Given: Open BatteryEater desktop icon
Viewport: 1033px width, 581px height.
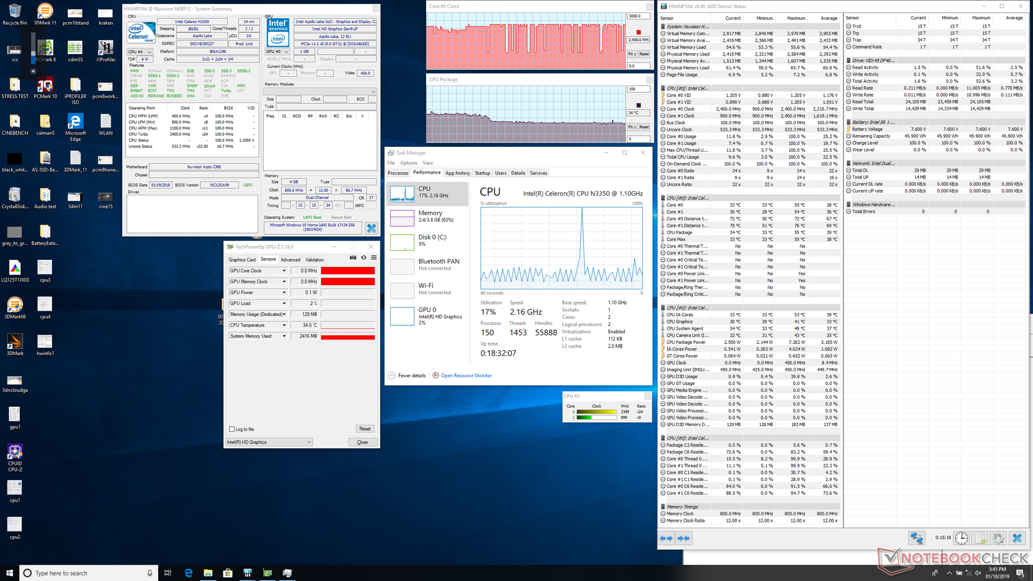Looking at the screenshot, I should click(x=45, y=235).
